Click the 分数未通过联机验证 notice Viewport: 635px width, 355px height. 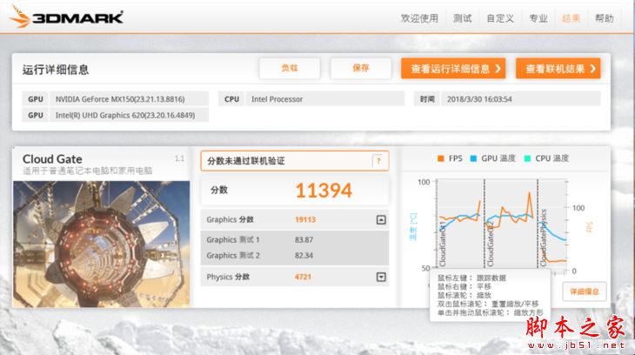pyautogui.click(x=295, y=161)
